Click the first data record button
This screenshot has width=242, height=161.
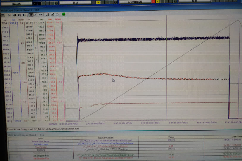click(10, 15)
